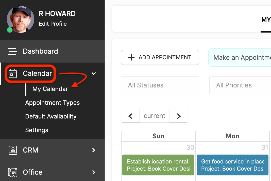
Task: Expand the CRM section chevron
Action: pos(94,150)
